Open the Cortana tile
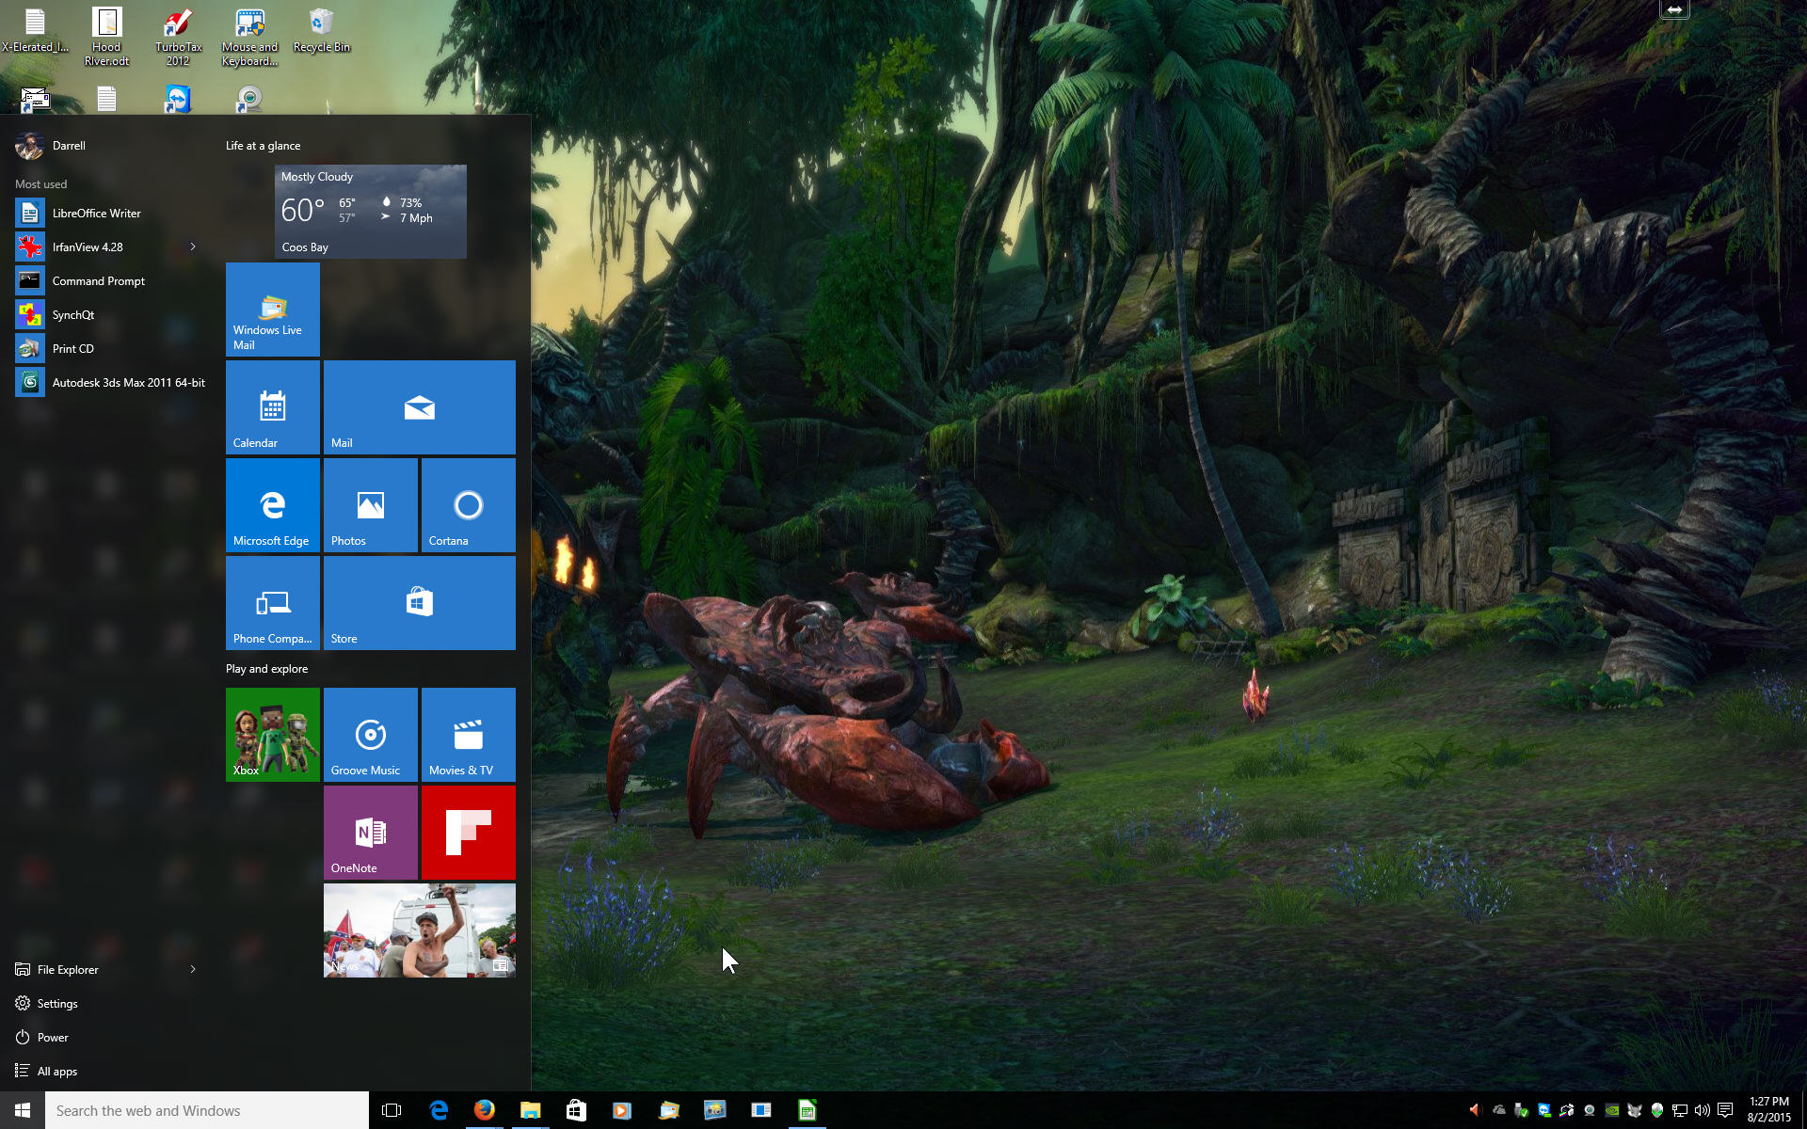1807x1129 pixels. tap(468, 505)
